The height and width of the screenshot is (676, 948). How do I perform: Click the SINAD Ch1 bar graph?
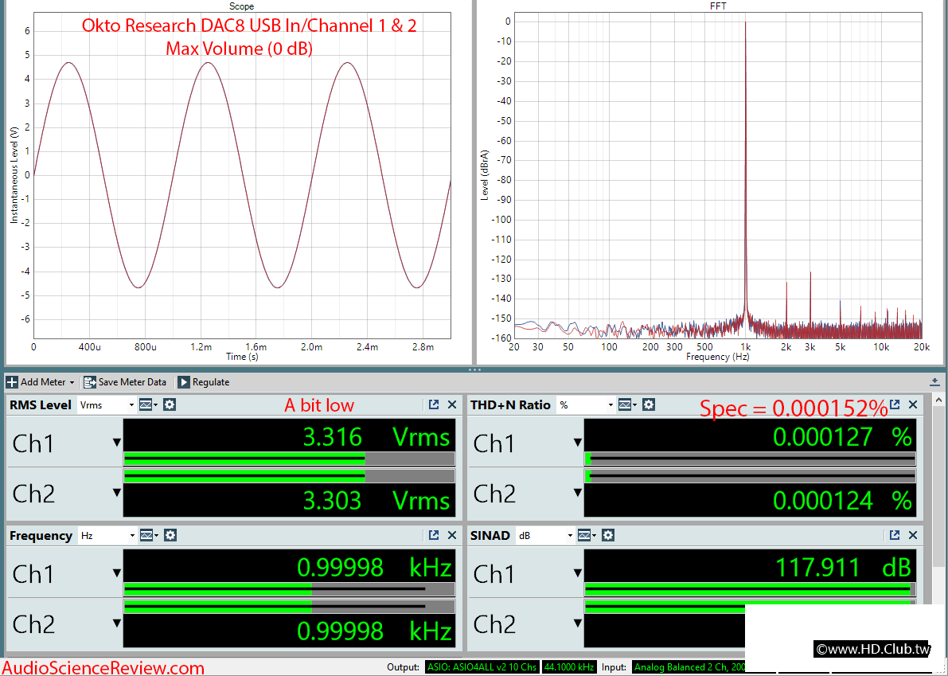coord(750,589)
